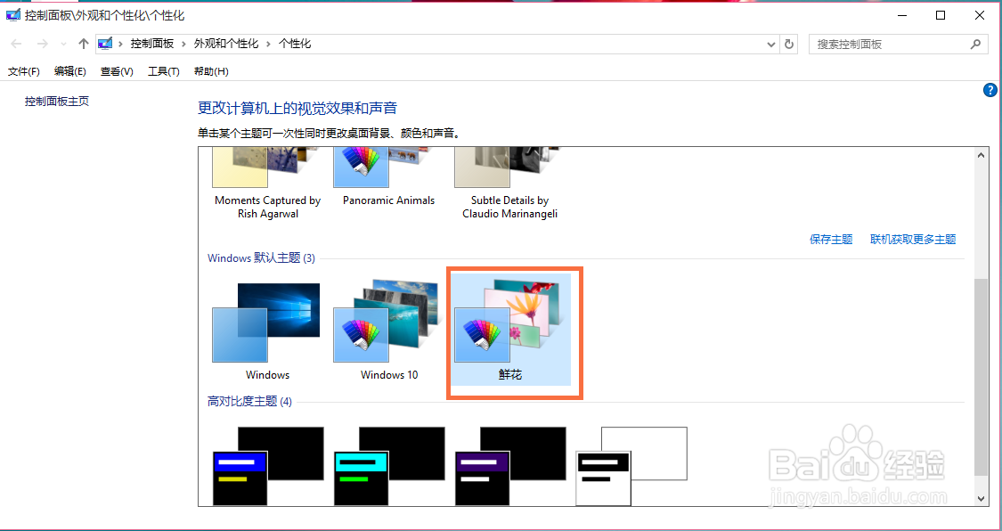Click the 高对比度主题 (4) group header

250,402
